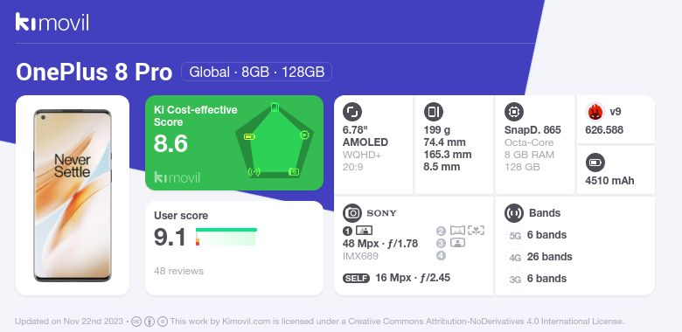Image resolution: width=682 pixels, height=332 pixels.
Task: Click the Bands signal icon
Action: (514, 213)
